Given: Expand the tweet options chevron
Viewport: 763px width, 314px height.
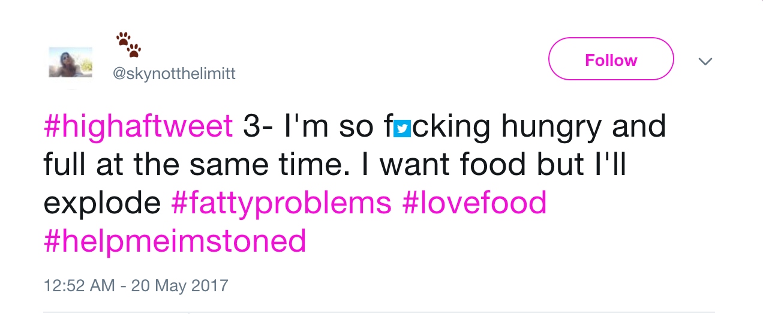Looking at the screenshot, I should [705, 61].
